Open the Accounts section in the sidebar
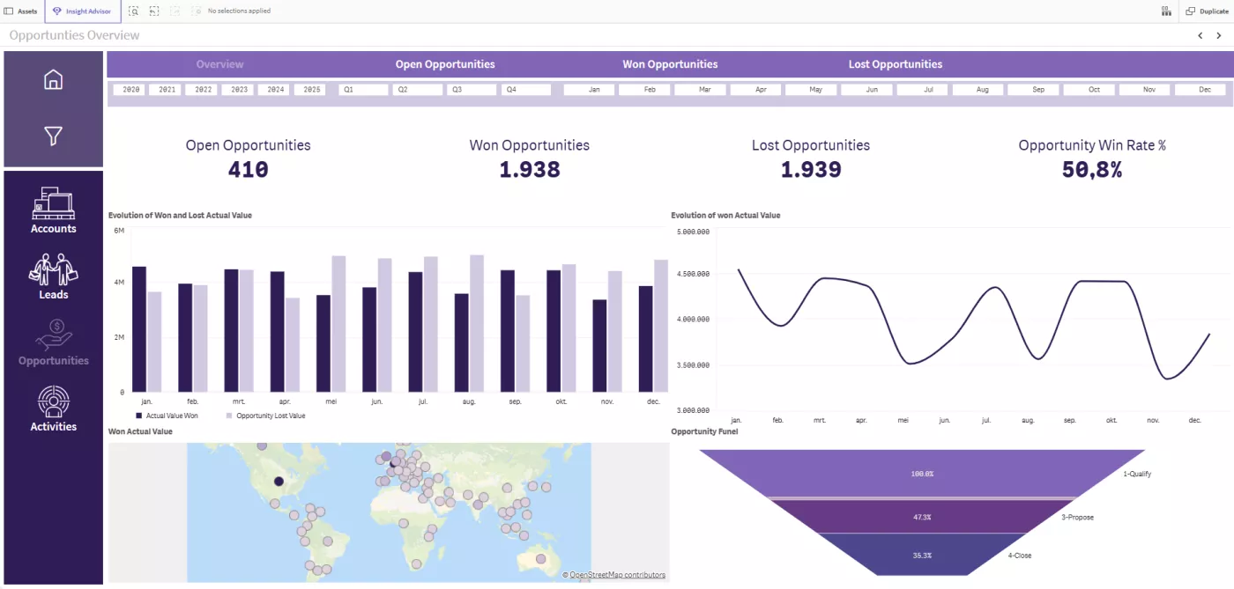Image resolution: width=1234 pixels, height=589 pixels. tap(53, 211)
